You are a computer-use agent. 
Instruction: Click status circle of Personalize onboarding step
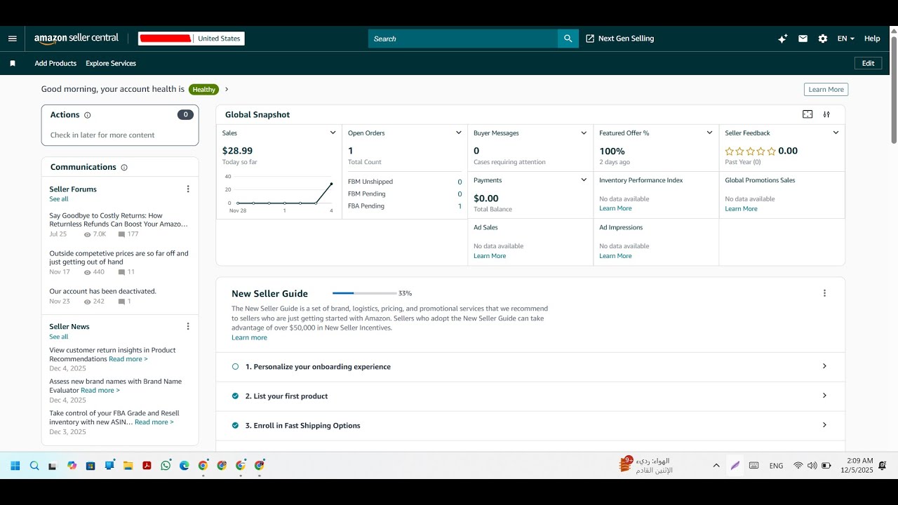tap(236, 367)
